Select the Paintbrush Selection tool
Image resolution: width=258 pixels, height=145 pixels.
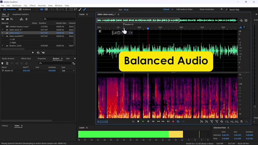(80, 9)
